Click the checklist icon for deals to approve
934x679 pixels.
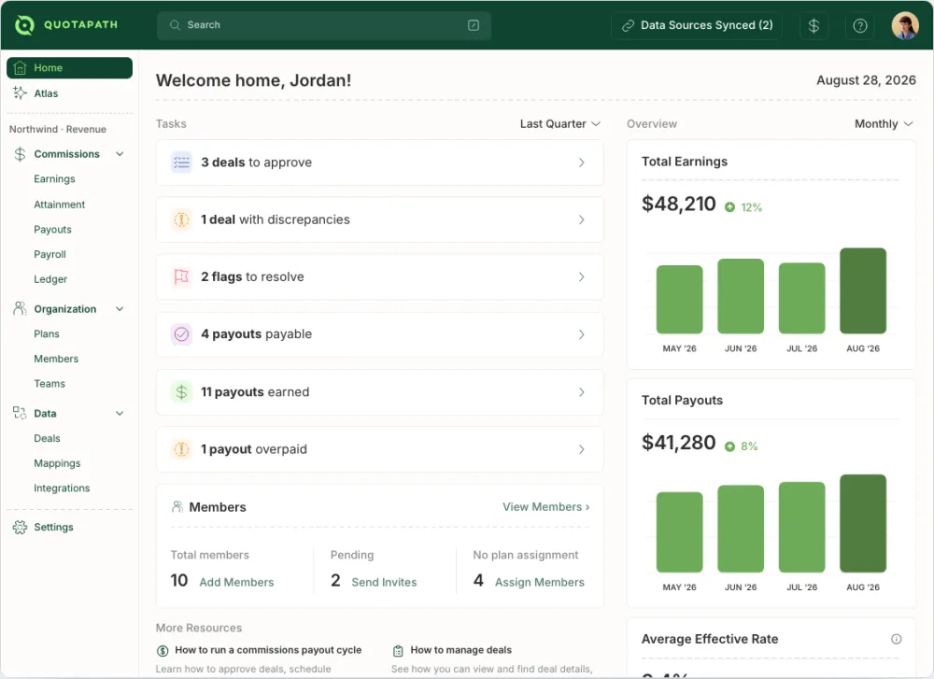tap(182, 162)
